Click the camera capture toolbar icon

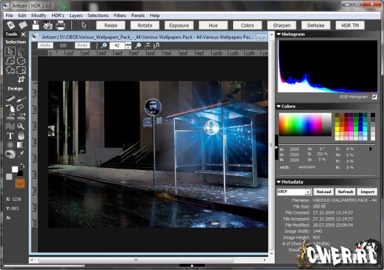[x=48, y=25]
